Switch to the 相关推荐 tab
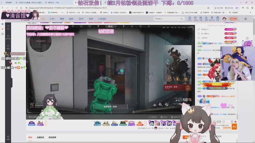 52,137
